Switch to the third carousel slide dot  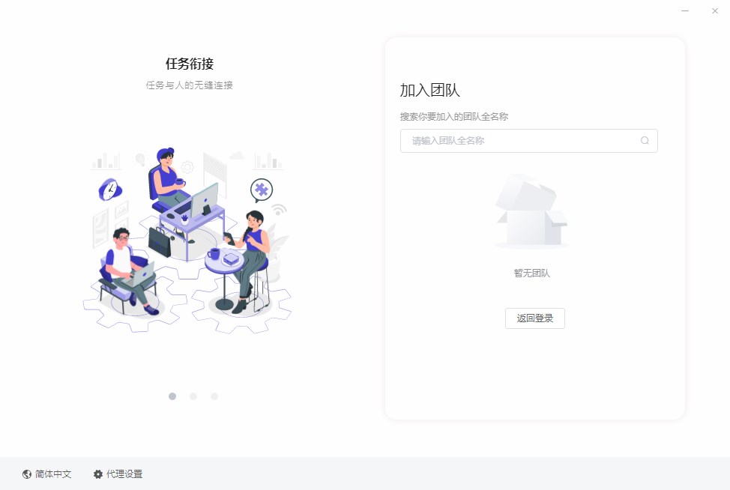pos(214,396)
